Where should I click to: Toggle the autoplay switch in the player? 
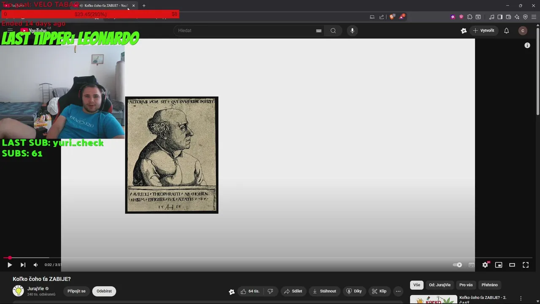(x=457, y=265)
